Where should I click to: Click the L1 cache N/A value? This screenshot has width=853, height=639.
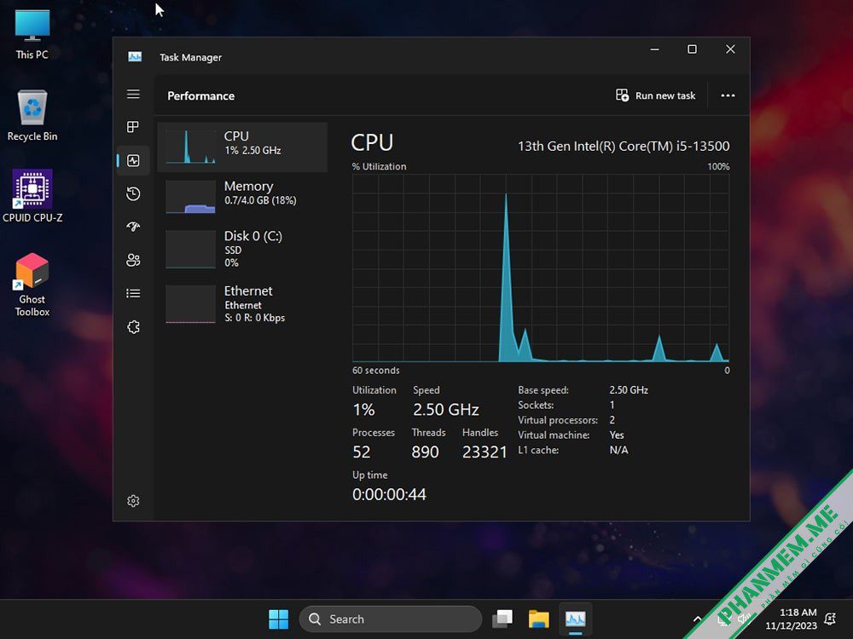618,450
